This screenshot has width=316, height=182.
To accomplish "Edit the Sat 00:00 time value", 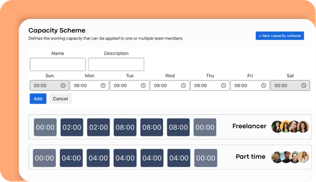I will click(281, 85).
